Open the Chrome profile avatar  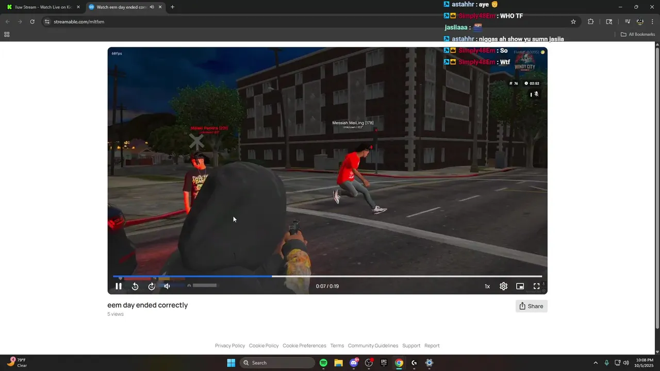[640, 22]
